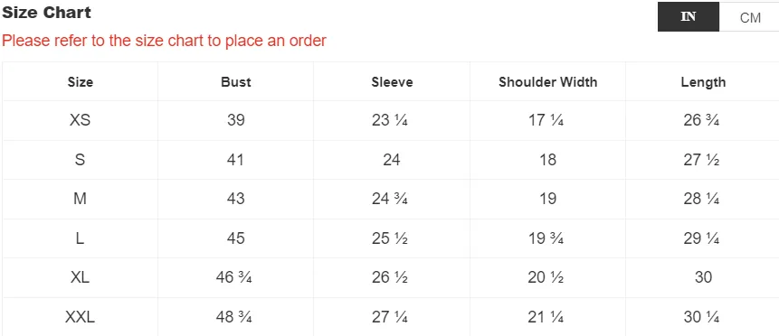
Task: Select the XL size row label
Action: (x=80, y=277)
